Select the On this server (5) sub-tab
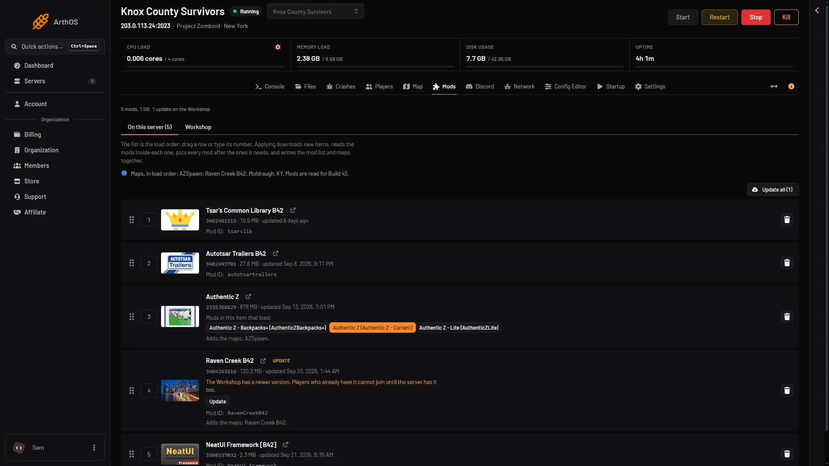Screen dimensions: 829x466 click(150, 127)
